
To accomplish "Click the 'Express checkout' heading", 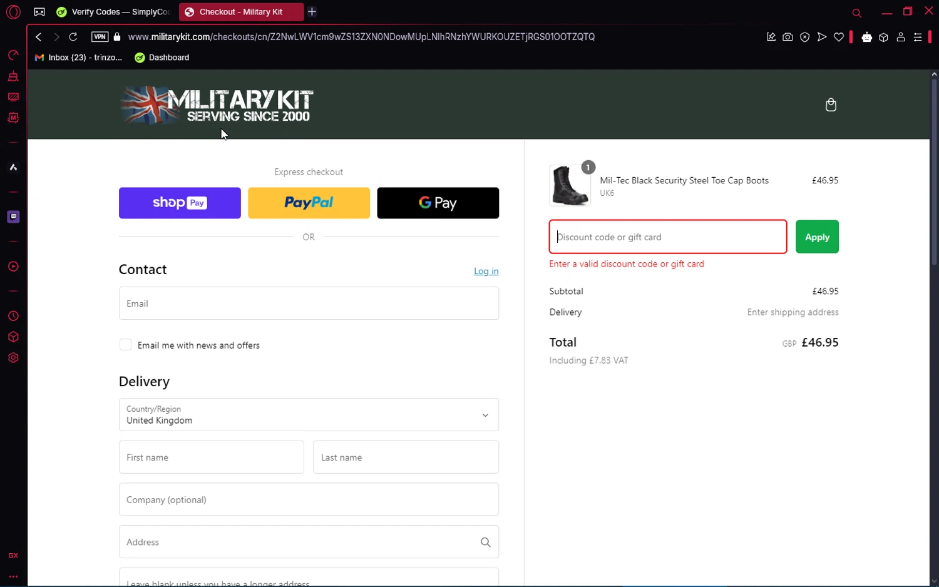I will coord(309,172).
